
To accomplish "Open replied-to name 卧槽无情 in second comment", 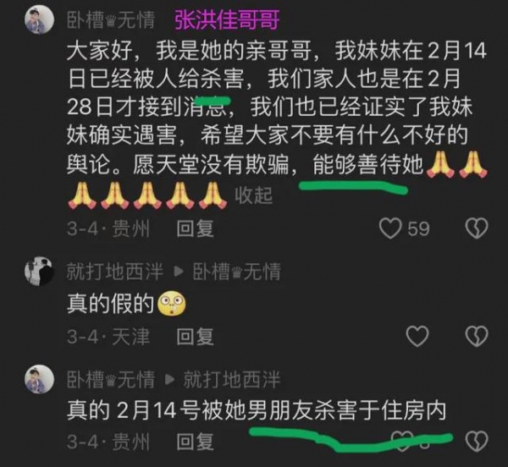I will click(x=236, y=272).
